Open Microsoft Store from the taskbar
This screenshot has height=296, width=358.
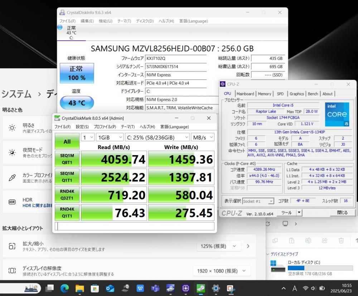pyautogui.click(x=95, y=288)
